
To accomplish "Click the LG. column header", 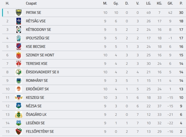I will pyautogui.click(x=148, y=3).
